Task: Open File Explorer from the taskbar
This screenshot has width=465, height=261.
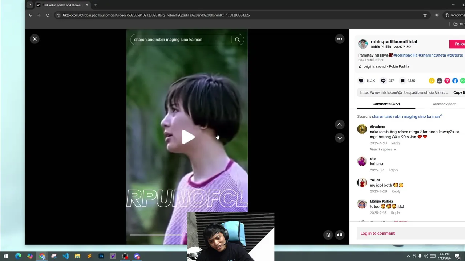Action: tap(77, 256)
